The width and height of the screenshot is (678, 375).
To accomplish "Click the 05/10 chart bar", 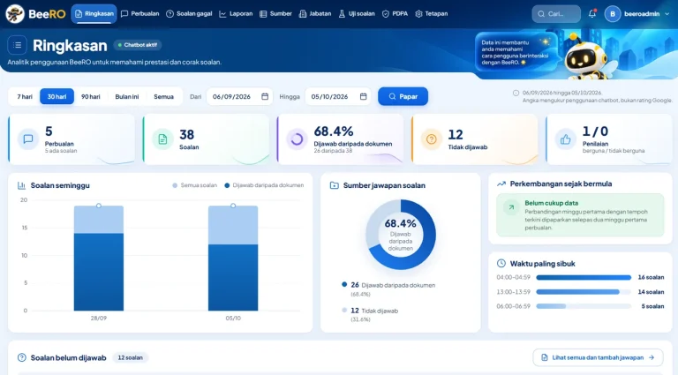I will coord(233,258).
